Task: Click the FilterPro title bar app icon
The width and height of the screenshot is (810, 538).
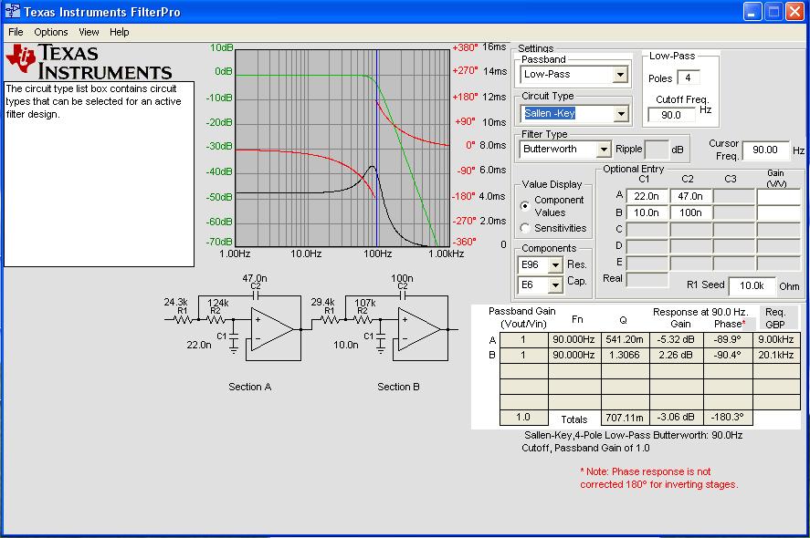Action: [13, 11]
